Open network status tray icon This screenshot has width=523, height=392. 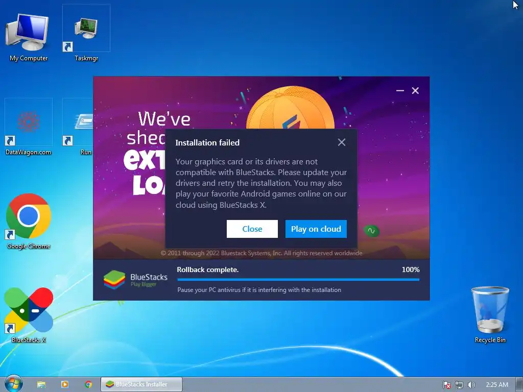(x=459, y=385)
